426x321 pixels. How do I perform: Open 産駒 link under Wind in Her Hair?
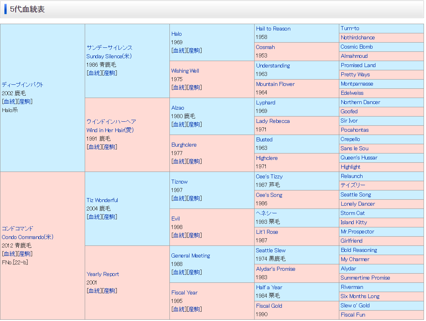pyautogui.click(x=110, y=147)
